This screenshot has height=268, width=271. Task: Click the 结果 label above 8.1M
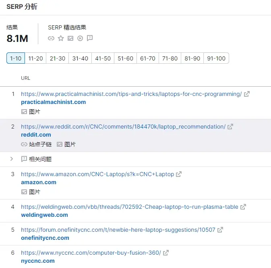point(12,27)
